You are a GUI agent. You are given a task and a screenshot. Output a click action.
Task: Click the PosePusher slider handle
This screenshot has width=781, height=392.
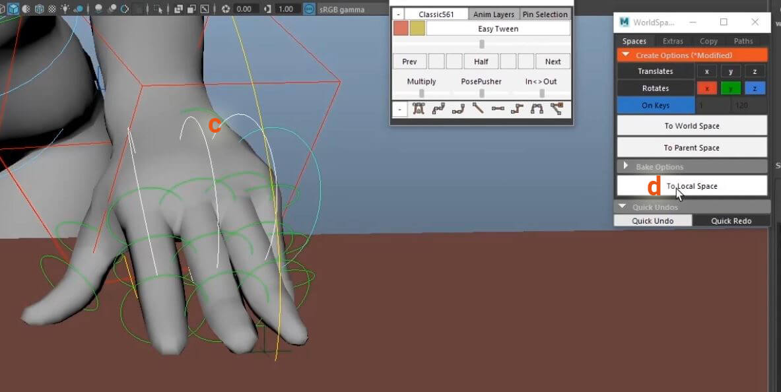(481, 94)
